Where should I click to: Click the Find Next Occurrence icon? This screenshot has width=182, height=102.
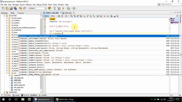tap(78, 16)
